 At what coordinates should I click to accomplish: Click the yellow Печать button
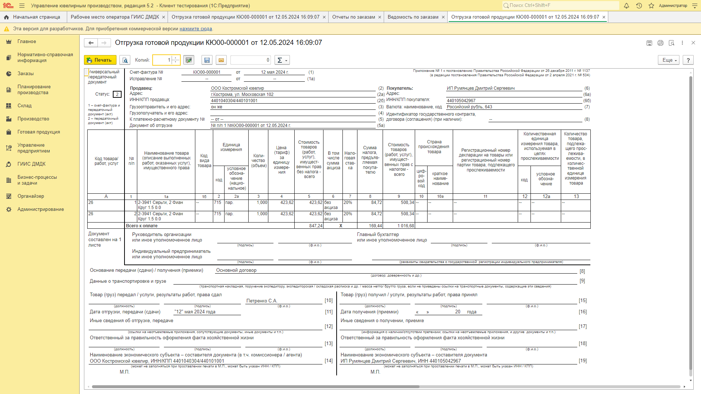(x=100, y=60)
